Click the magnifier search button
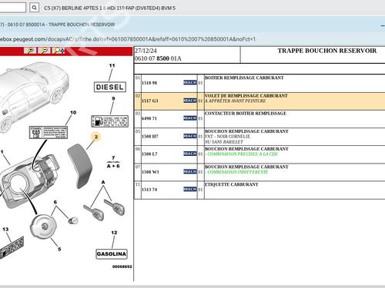Screen dimensions: 385x288 pyautogui.click(x=34, y=8)
